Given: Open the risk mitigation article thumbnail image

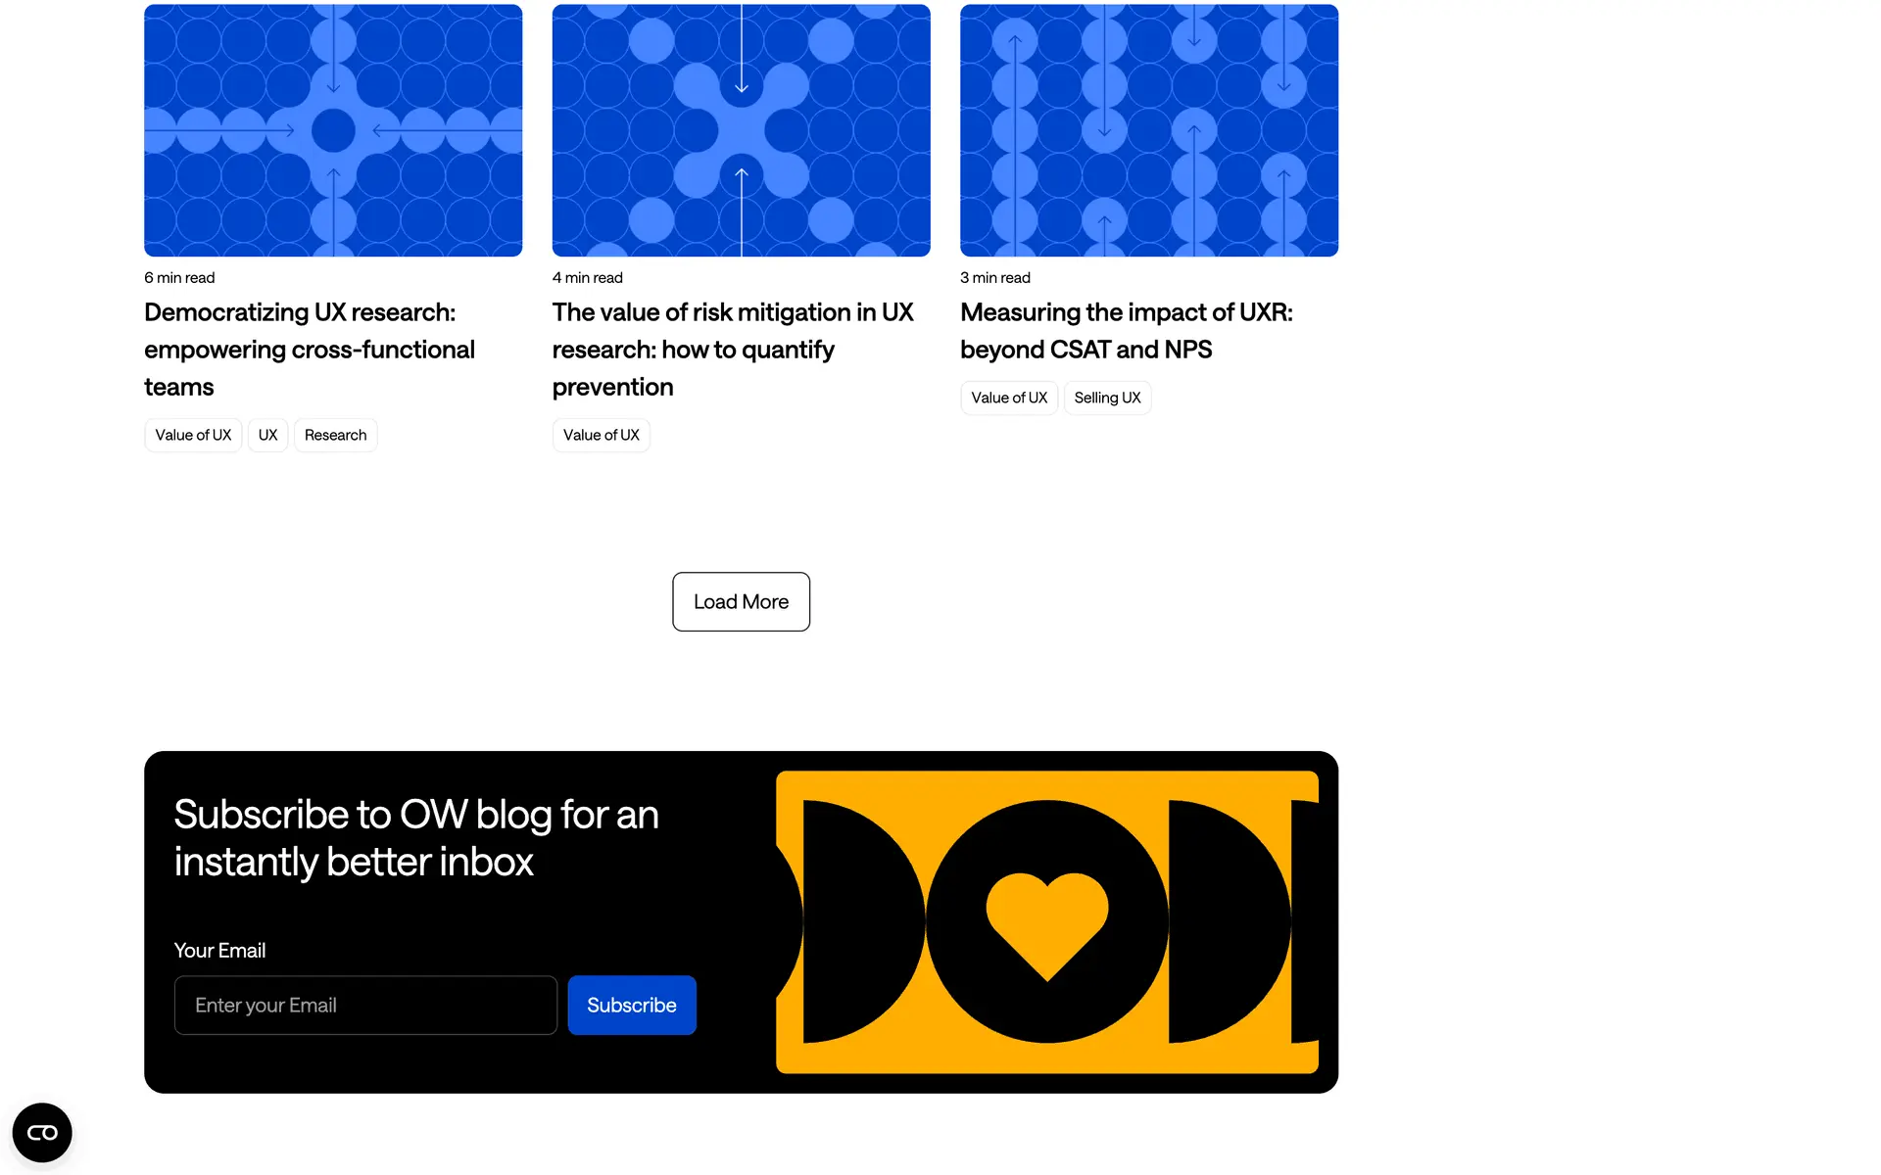Looking at the screenshot, I should (x=741, y=130).
